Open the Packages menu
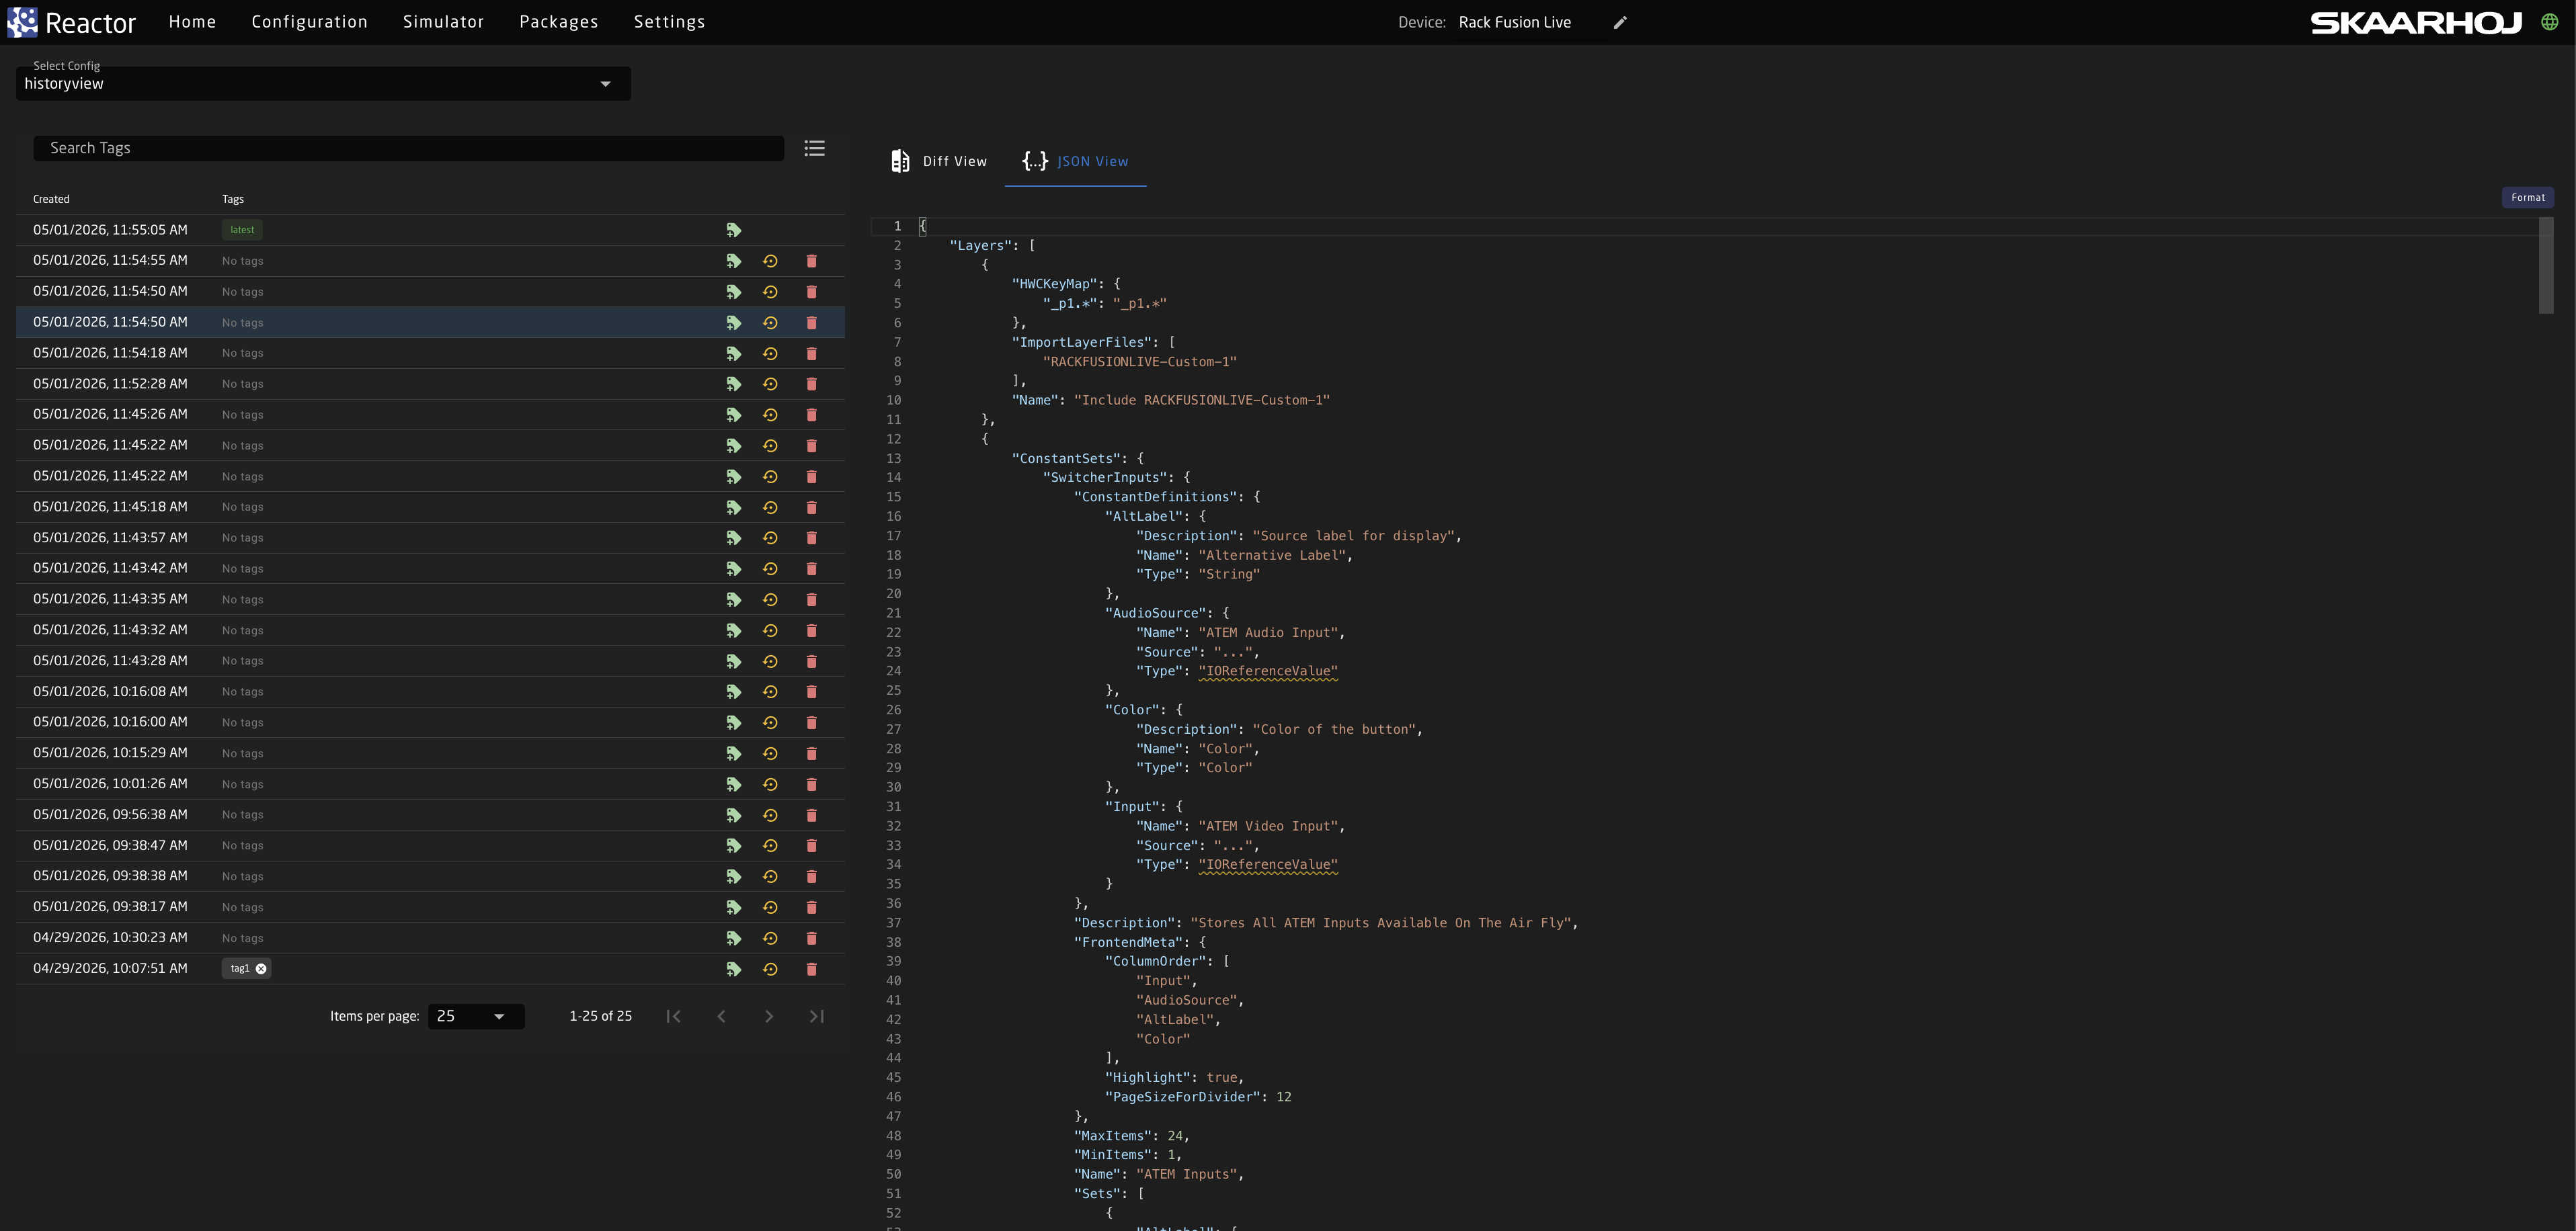2576x1231 pixels. point(558,22)
